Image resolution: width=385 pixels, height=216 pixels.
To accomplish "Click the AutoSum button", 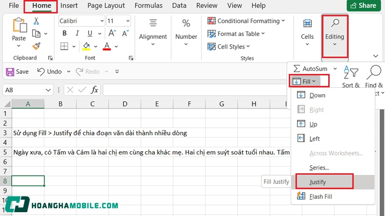I will coord(311,69).
